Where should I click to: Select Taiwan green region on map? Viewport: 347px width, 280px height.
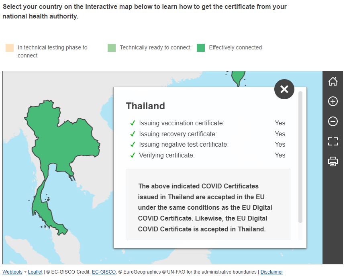(238, 78)
